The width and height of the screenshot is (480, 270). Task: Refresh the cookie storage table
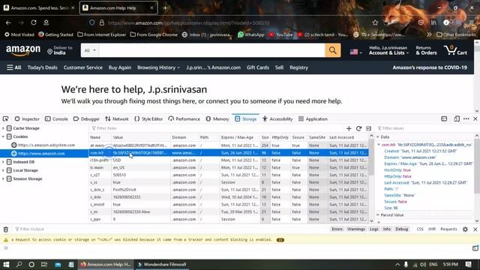(x=358, y=128)
